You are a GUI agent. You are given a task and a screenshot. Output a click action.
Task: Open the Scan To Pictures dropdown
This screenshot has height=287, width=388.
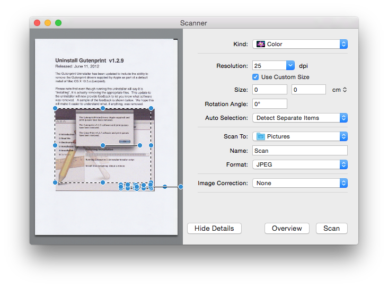coord(300,136)
